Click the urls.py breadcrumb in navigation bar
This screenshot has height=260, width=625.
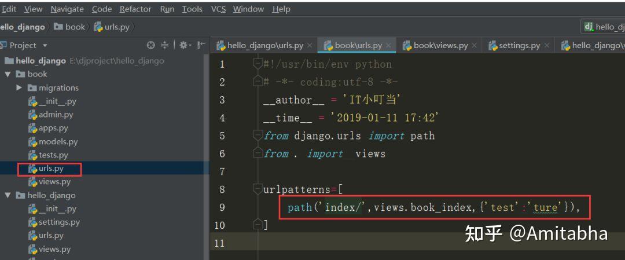click(112, 27)
